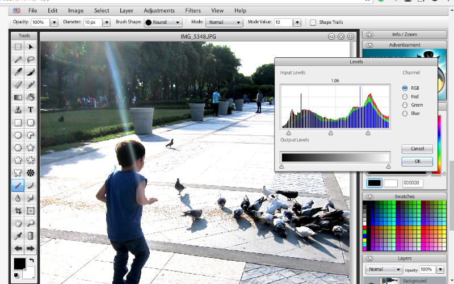Open the Mode Value dropdown
This screenshot has height=284, width=454.
[297, 22]
